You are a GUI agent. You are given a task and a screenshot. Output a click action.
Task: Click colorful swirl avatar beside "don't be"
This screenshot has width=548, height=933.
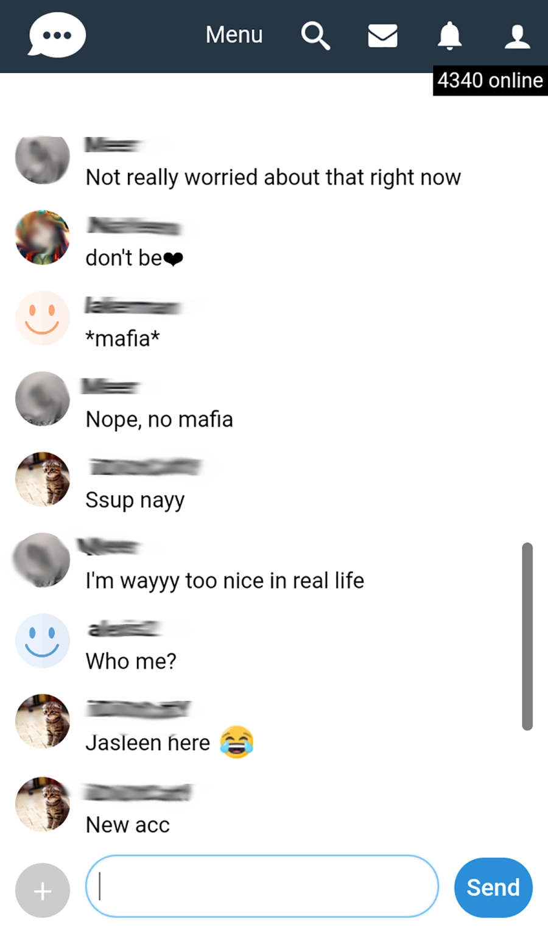[43, 238]
